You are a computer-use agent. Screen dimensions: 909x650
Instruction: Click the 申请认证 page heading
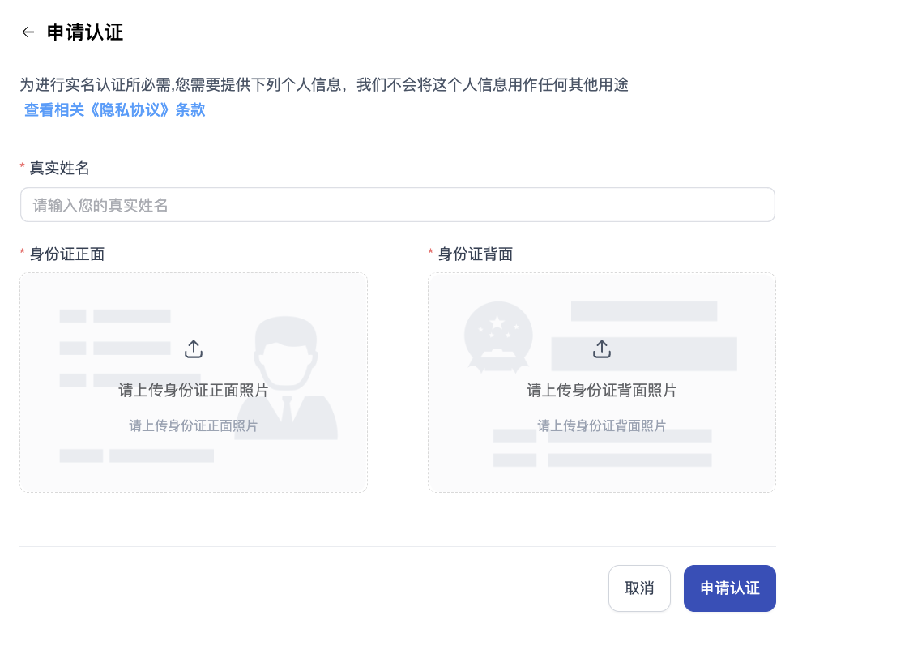pyautogui.click(x=85, y=32)
